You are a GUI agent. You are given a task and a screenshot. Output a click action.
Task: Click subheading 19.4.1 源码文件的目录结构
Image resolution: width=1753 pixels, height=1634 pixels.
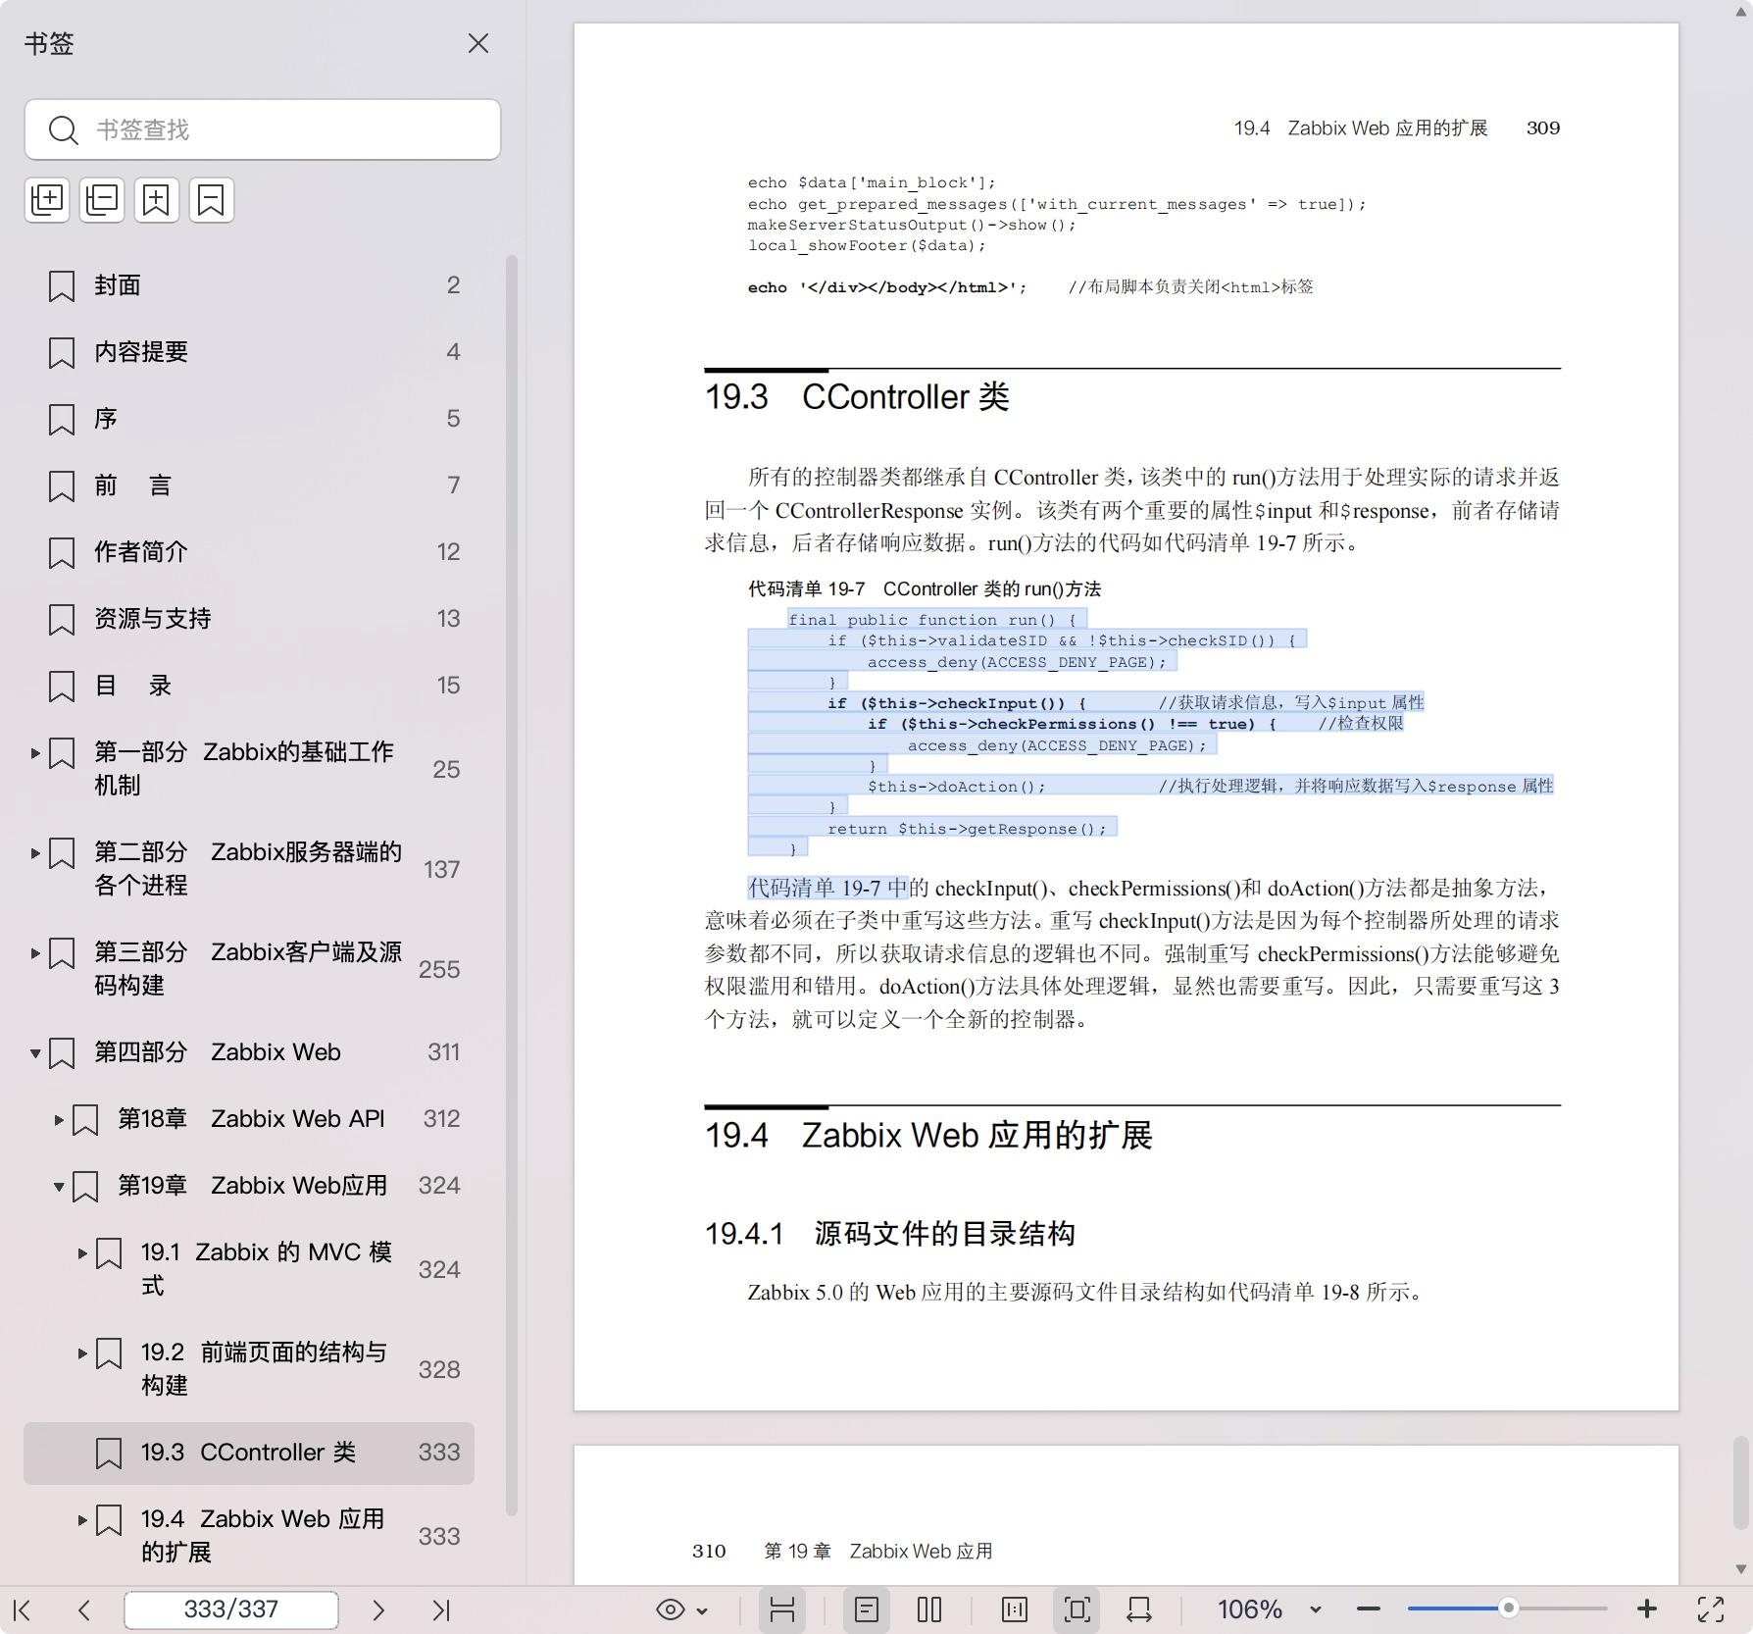[x=890, y=1234]
